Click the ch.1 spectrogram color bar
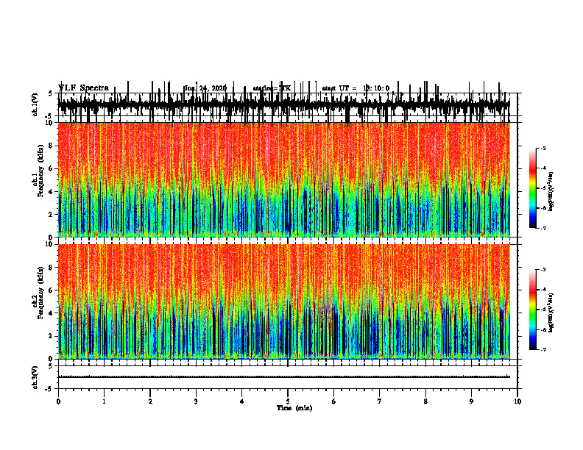 tap(532, 188)
